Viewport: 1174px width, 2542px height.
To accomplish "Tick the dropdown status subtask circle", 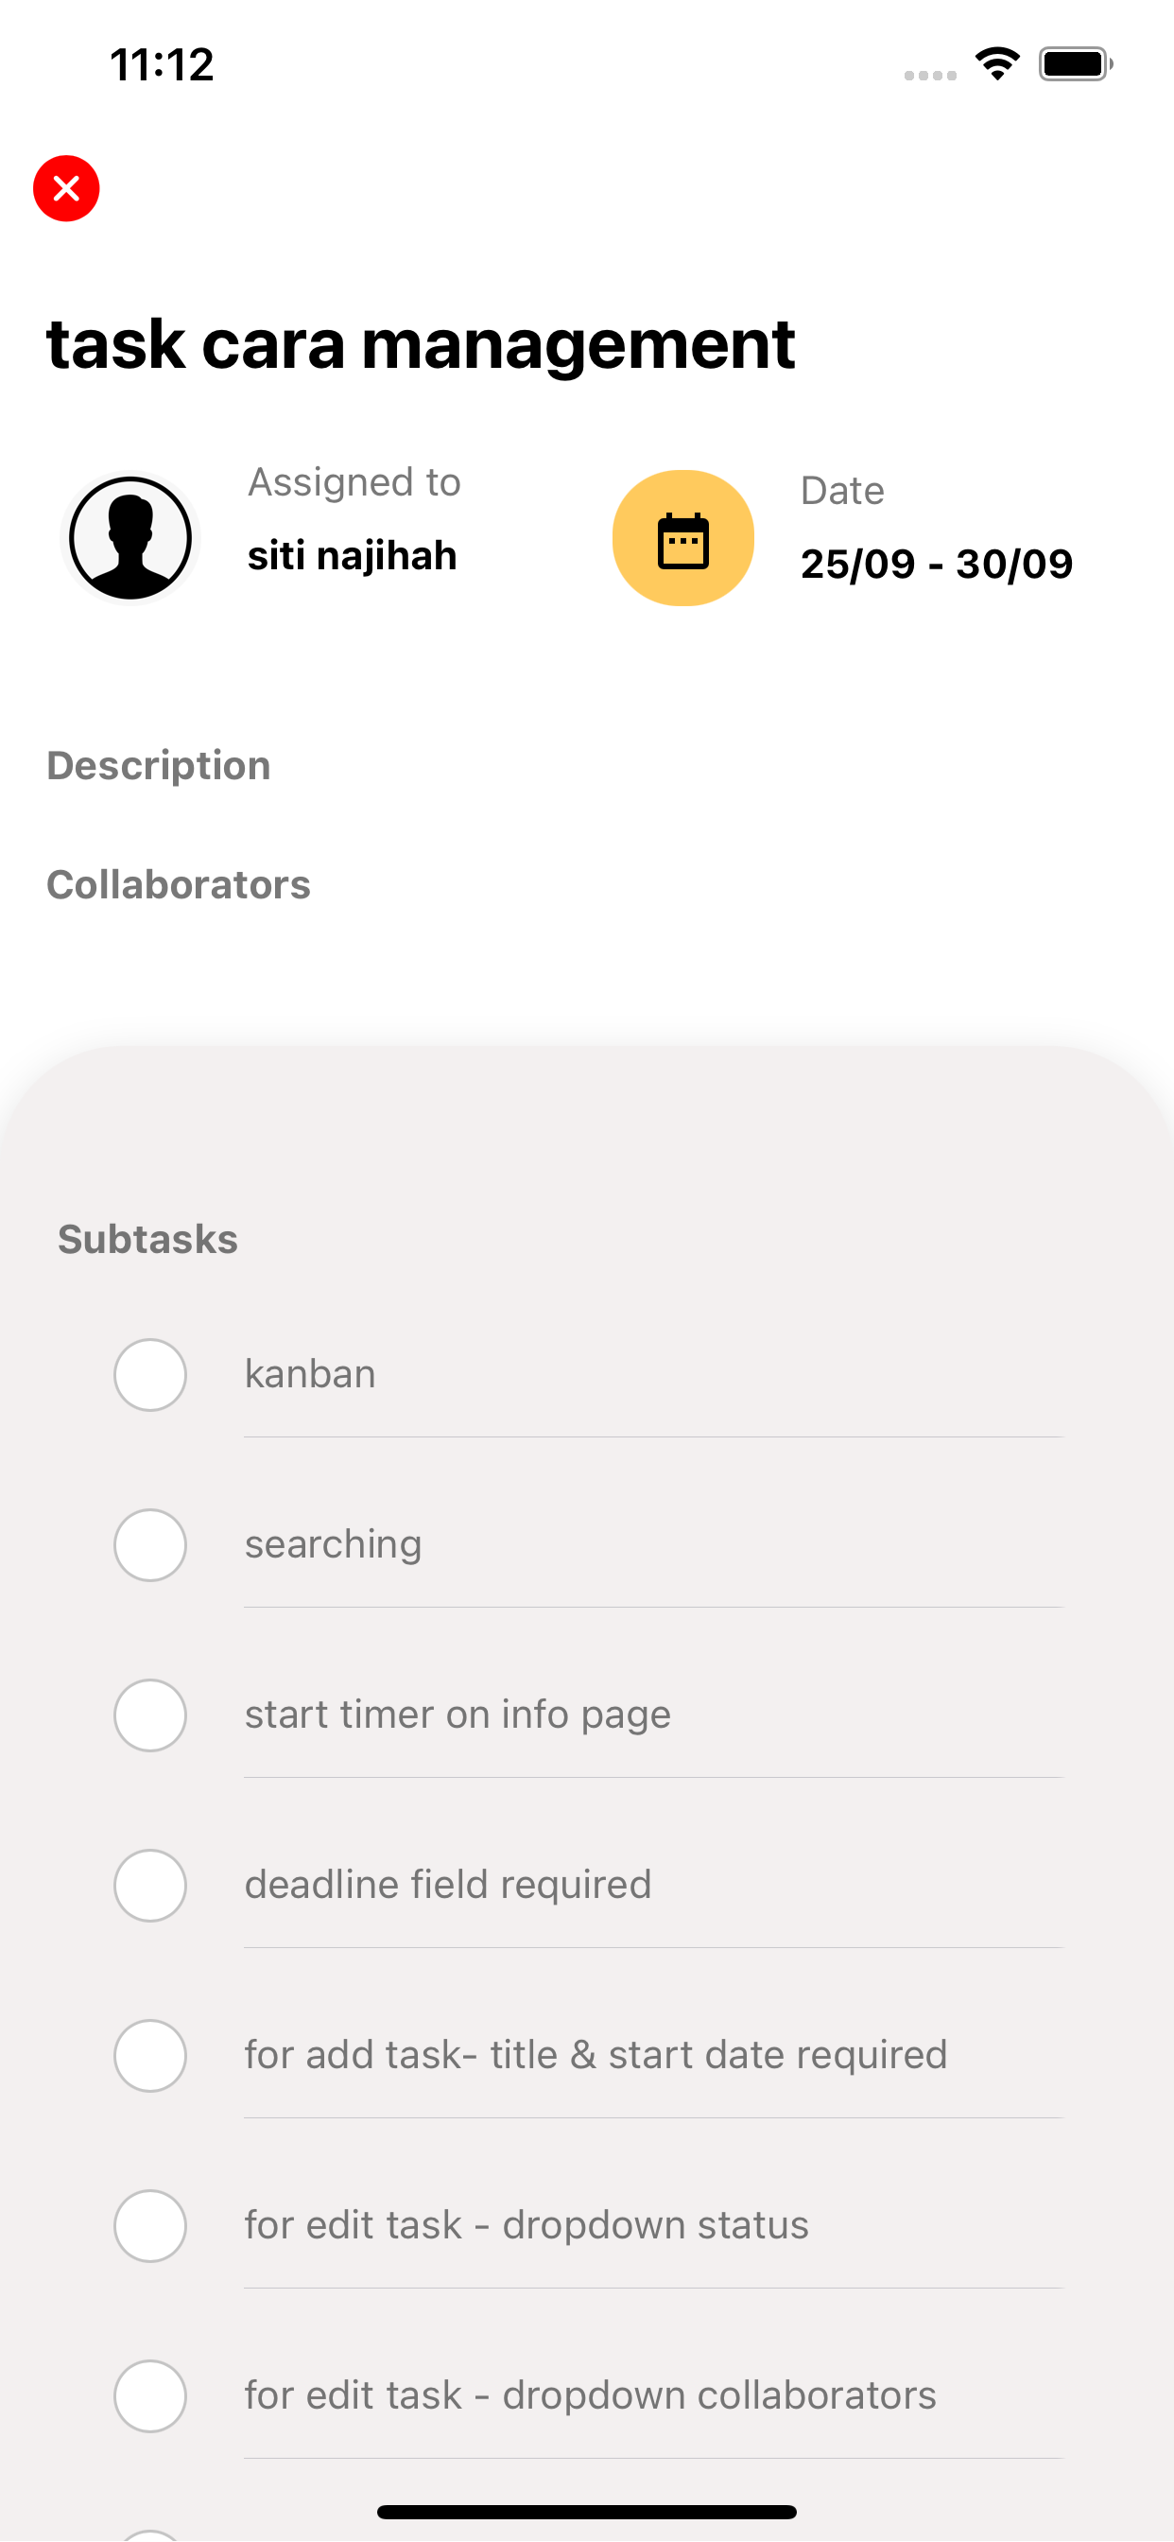I will coord(150,2226).
